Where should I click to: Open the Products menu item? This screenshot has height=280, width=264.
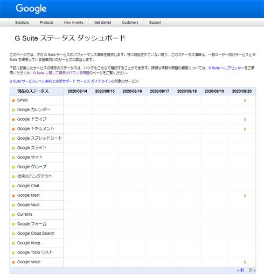pos(46,23)
